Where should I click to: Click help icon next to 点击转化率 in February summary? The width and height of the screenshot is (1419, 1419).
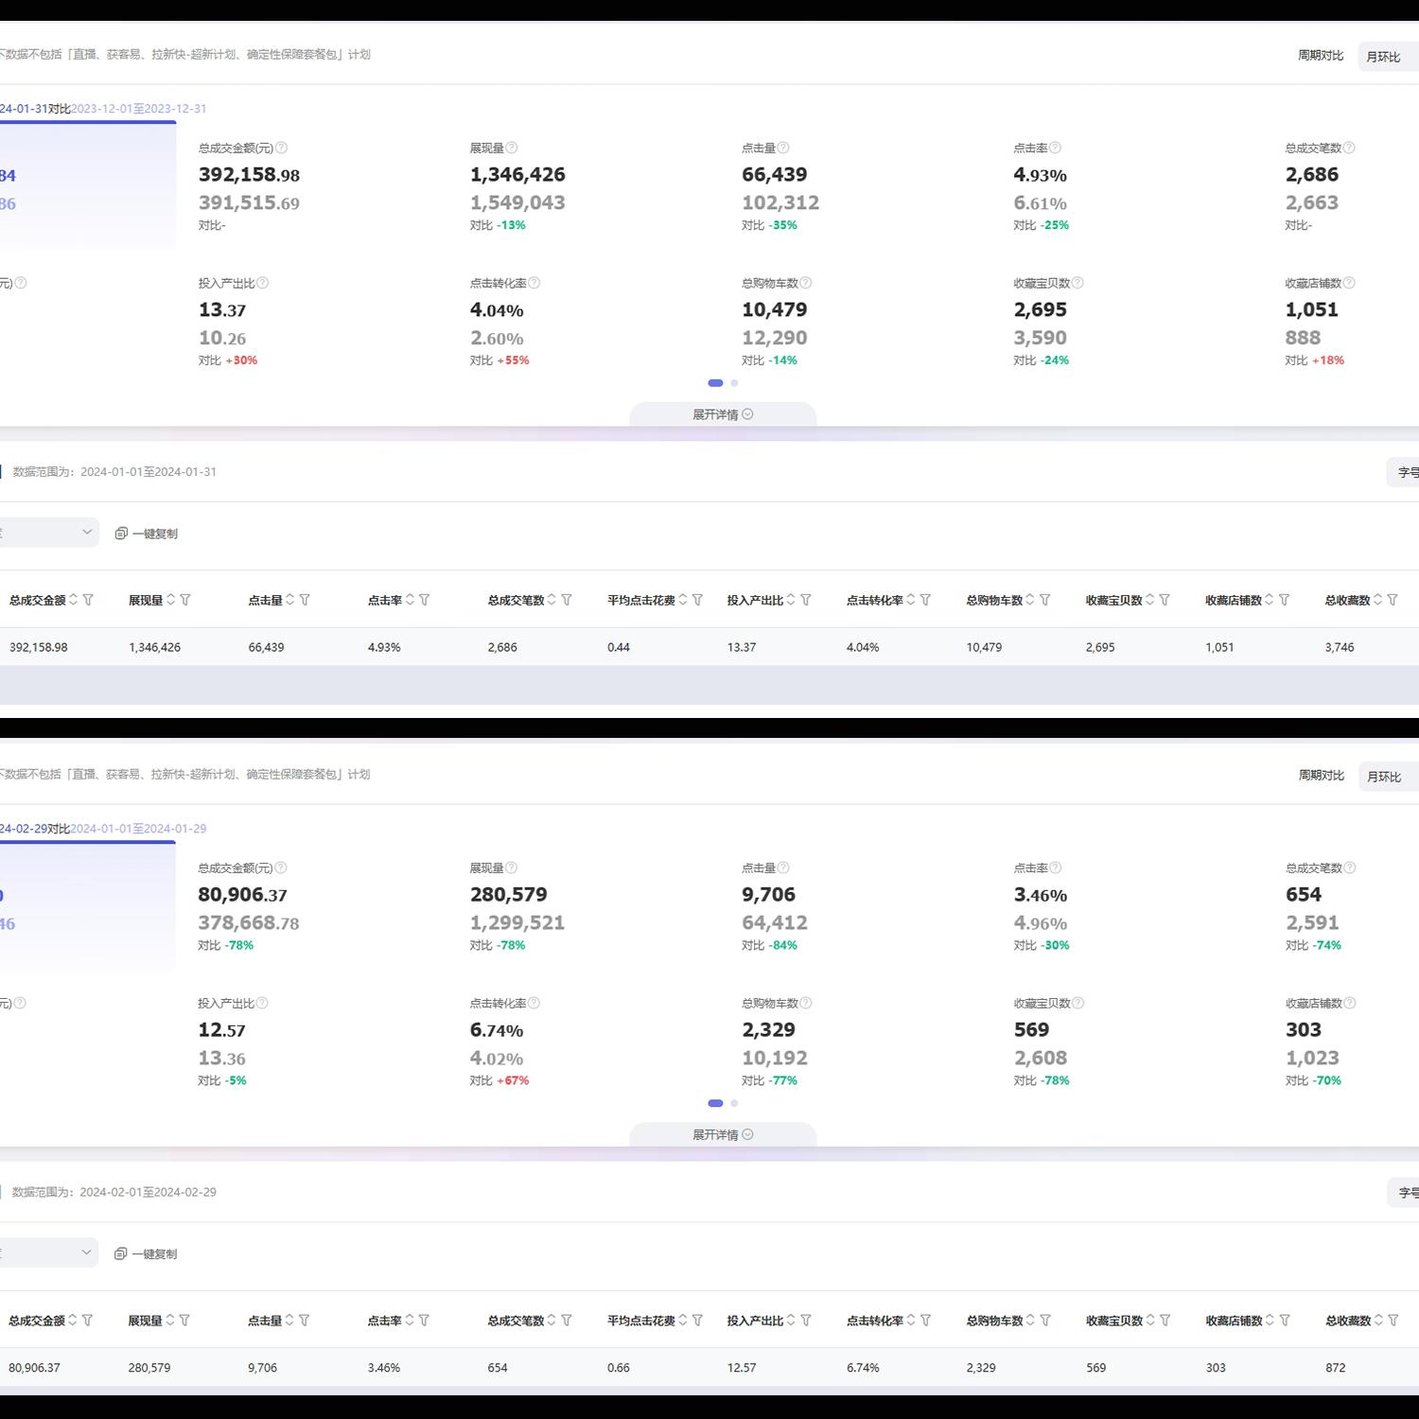tap(534, 1003)
